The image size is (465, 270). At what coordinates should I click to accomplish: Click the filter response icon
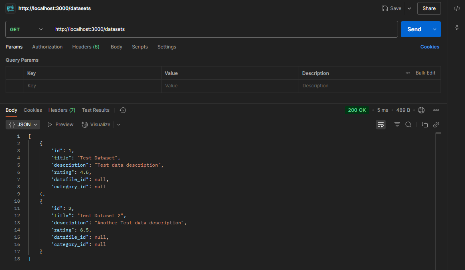397,125
